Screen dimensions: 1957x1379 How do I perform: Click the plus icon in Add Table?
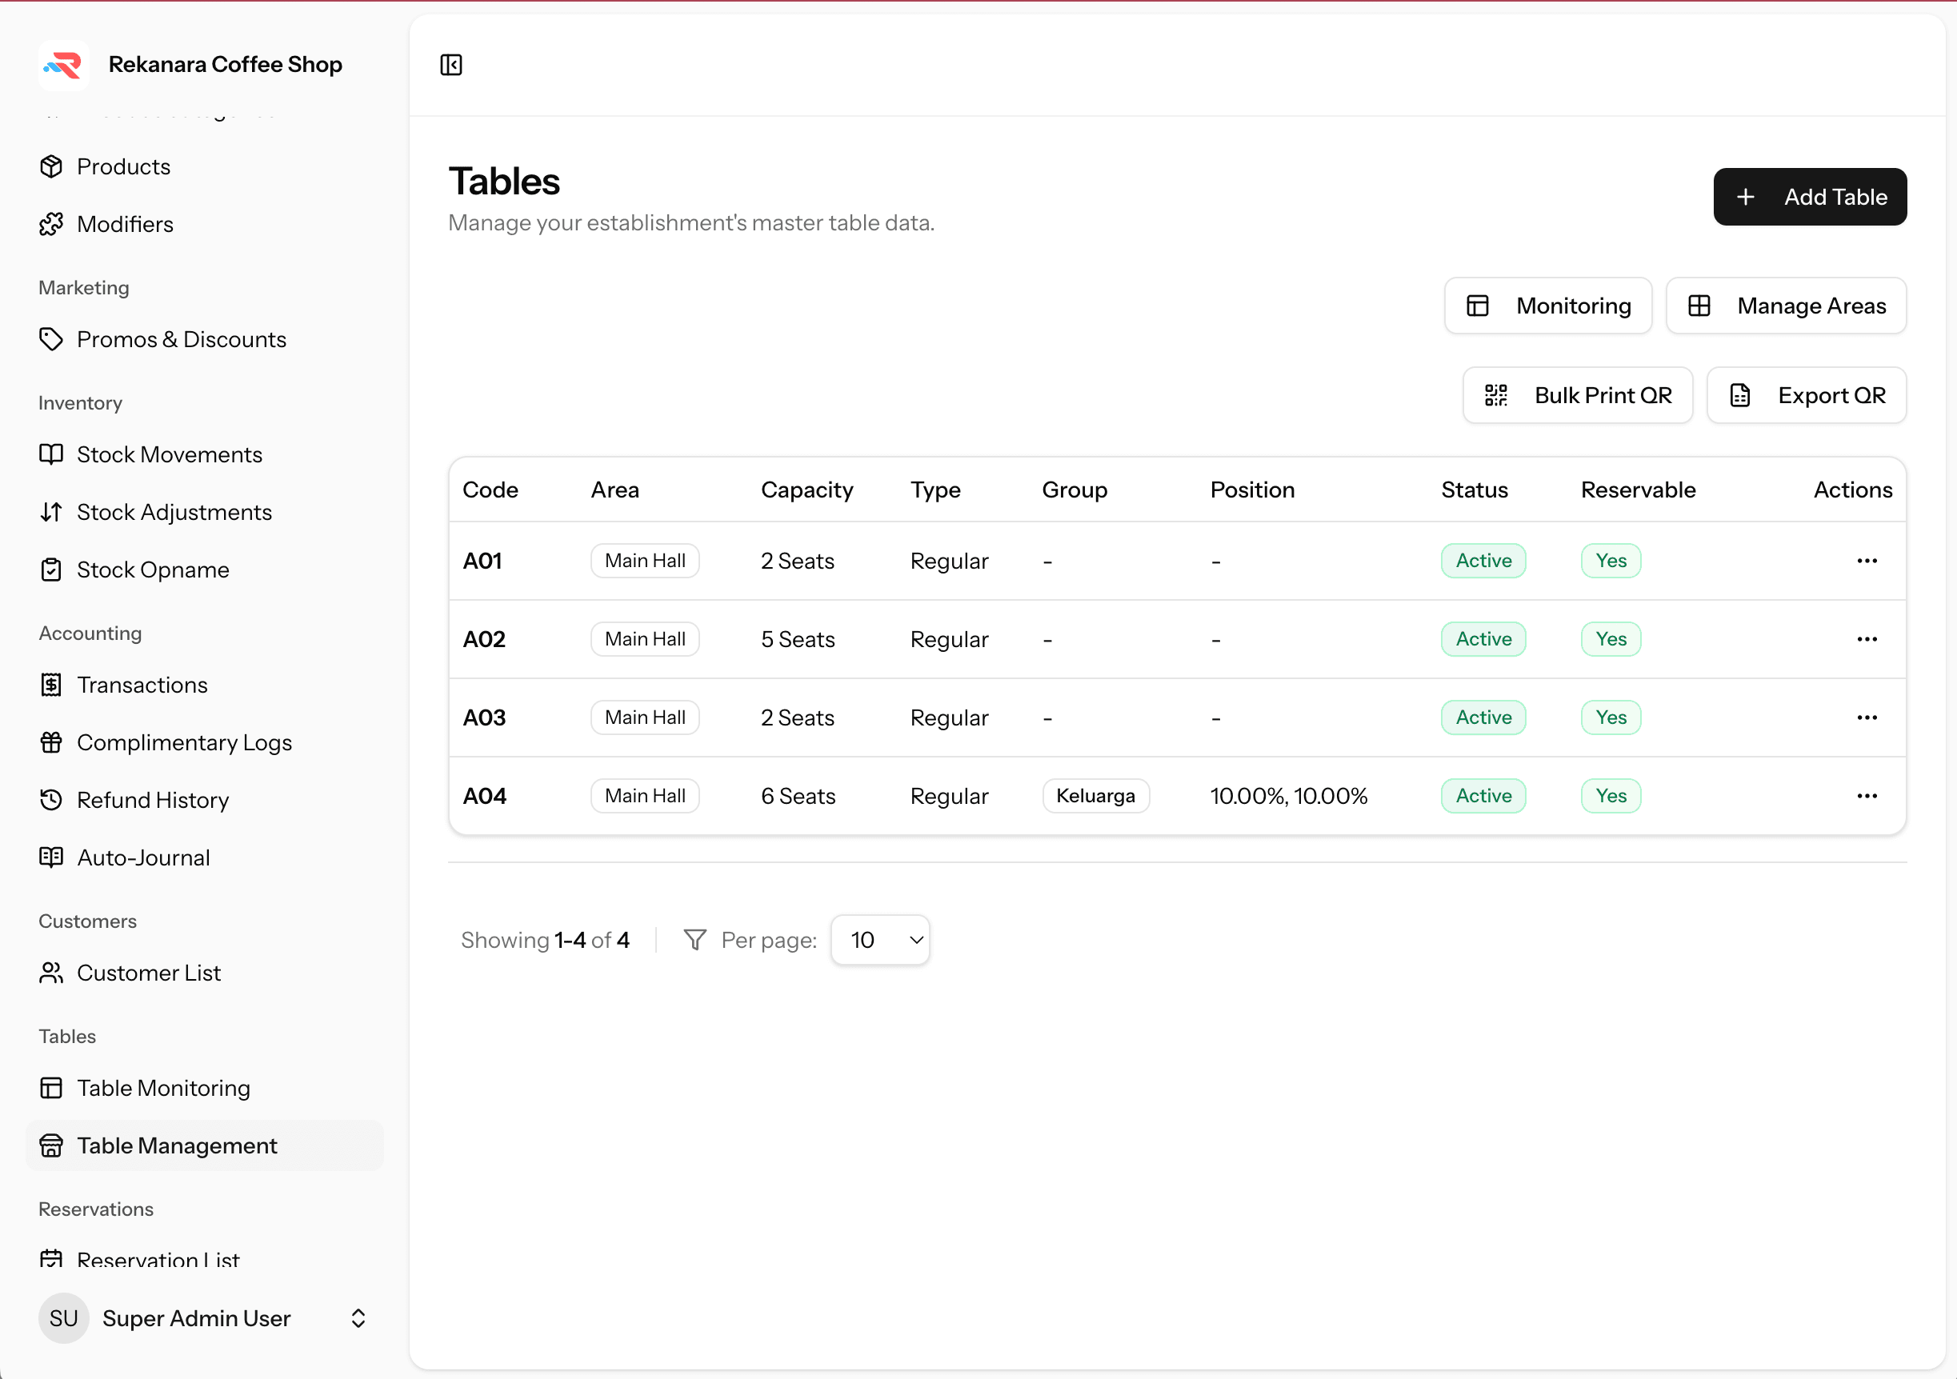[1746, 197]
